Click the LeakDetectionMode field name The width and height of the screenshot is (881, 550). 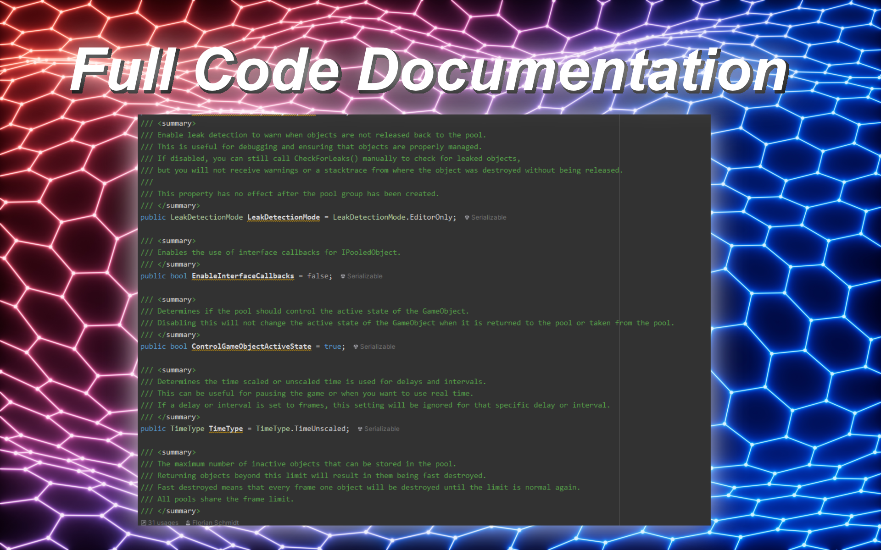point(283,217)
